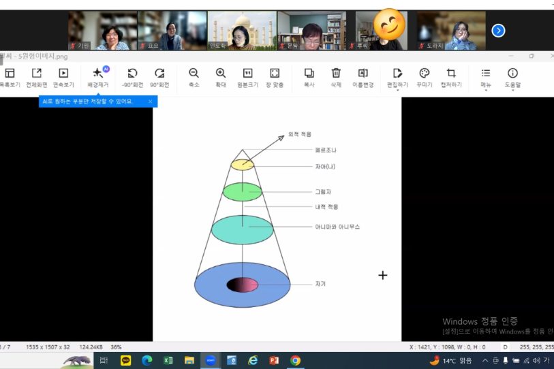Show image at original size (원본크기)
Viewport: 554px width, 369px height.
coord(248,74)
